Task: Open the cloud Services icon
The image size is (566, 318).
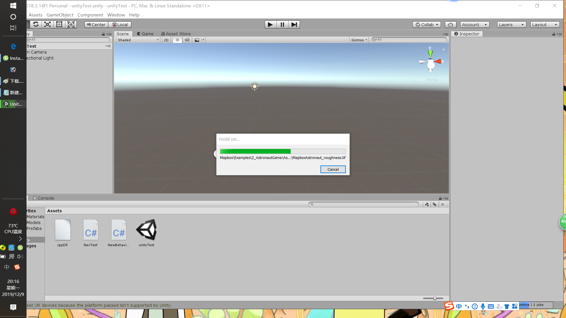Action: coord(450,25)
